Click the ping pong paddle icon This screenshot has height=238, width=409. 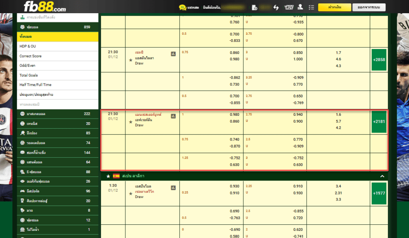22,133
